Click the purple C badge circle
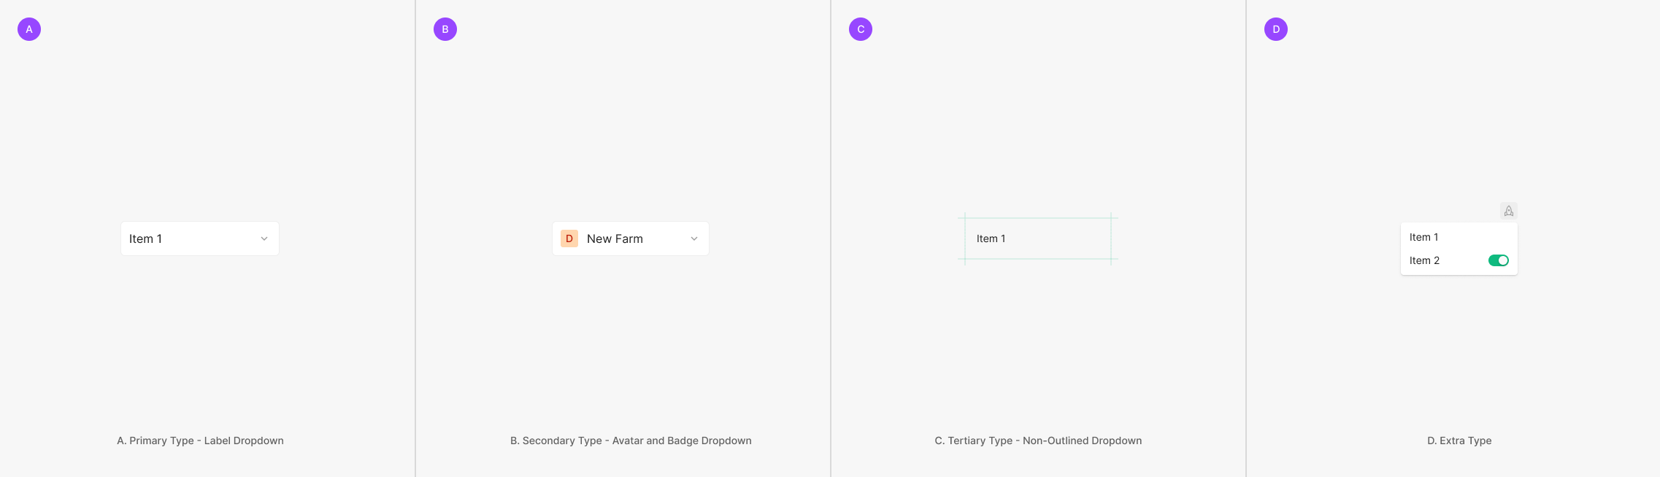The image size is (1660, 477). (x=861, y=29)
